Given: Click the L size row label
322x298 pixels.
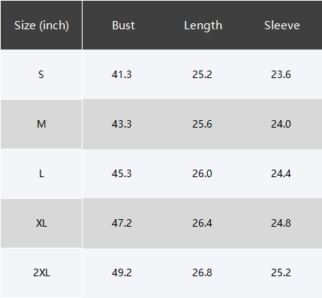Looking at the screenshot, I should coord(41,173).
